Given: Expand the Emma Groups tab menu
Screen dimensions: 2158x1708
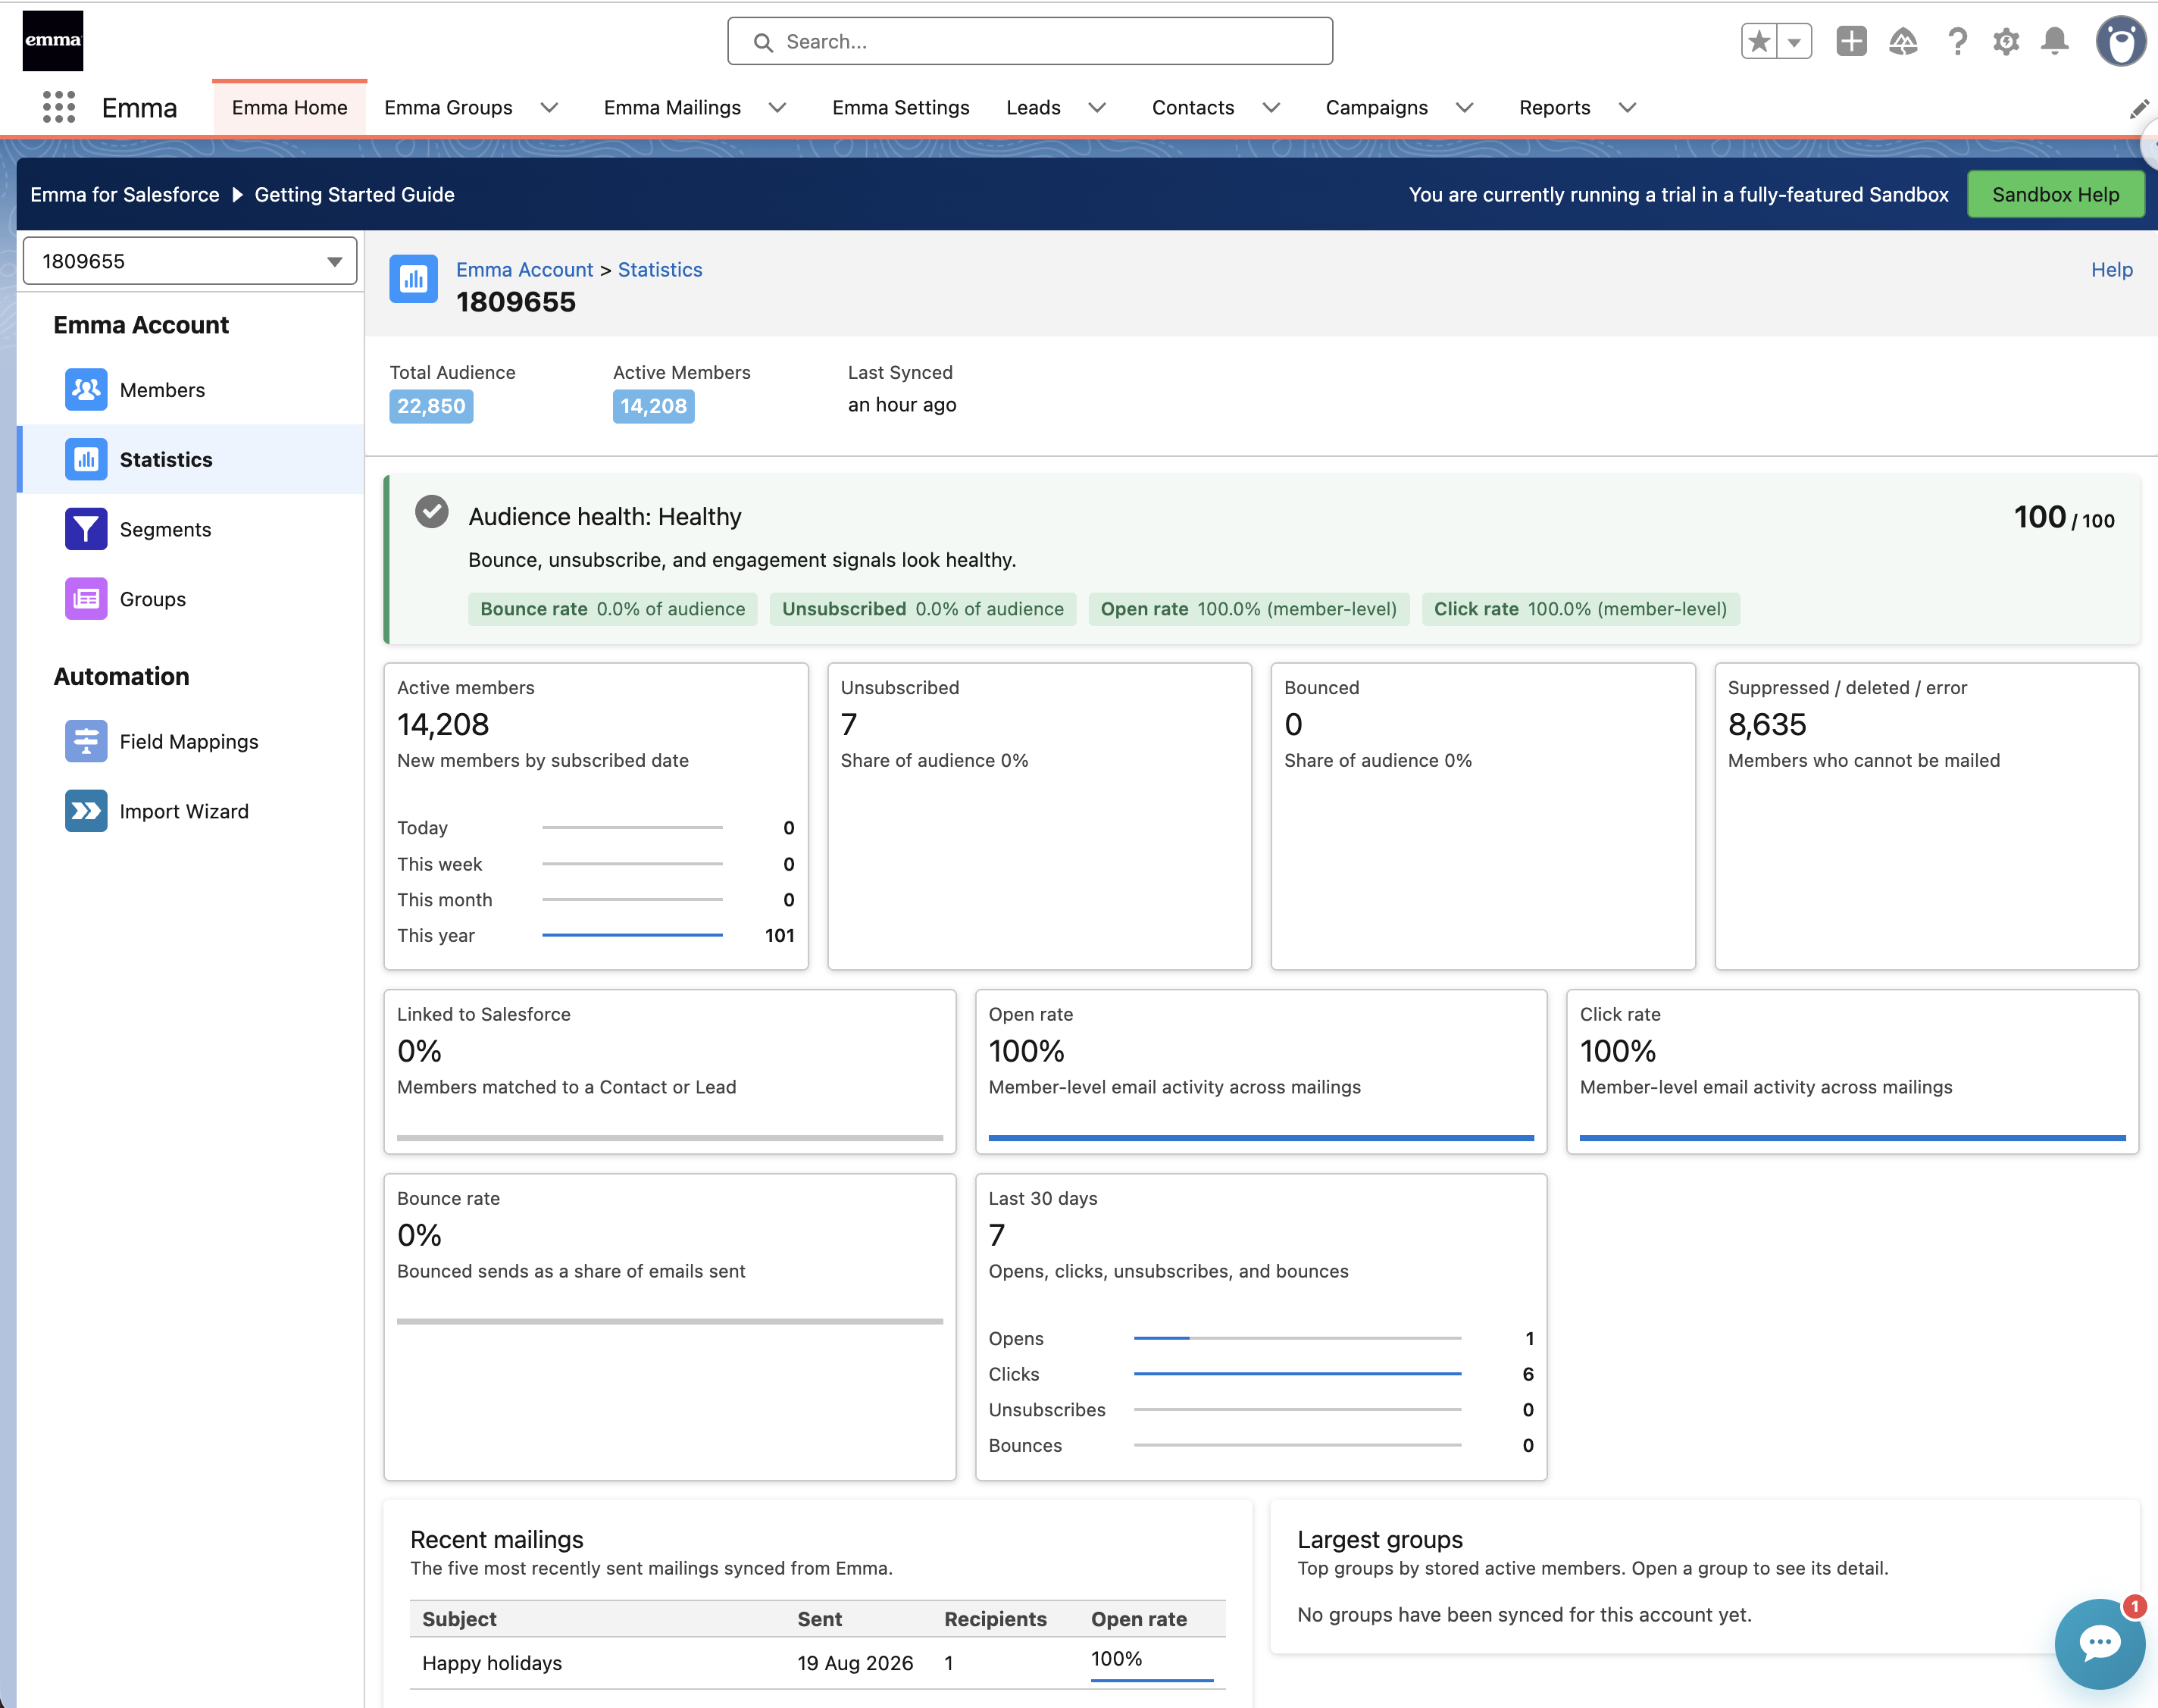Looking at the screenshot, I should (x=549, y=108).
